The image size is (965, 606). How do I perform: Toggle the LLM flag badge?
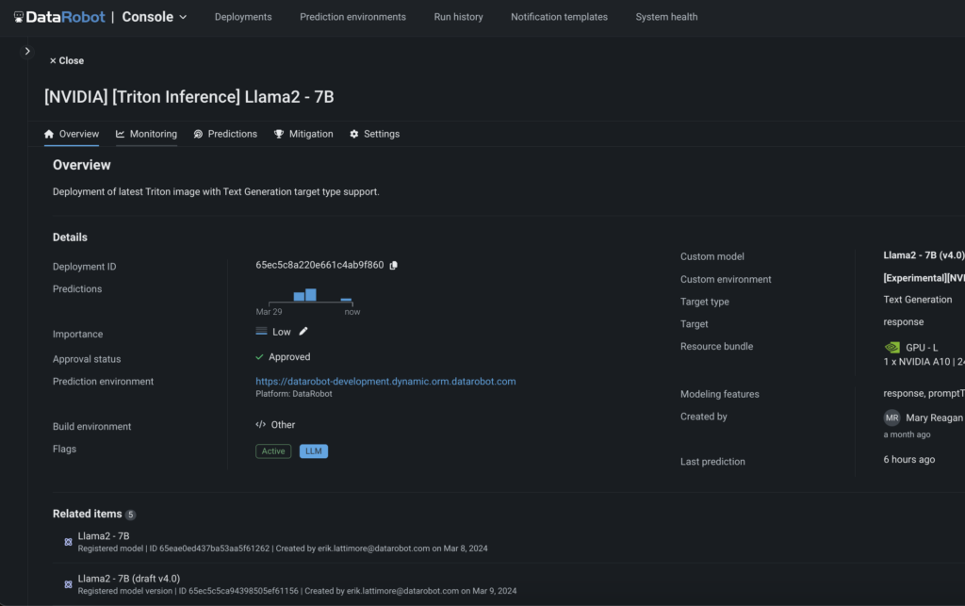click(313, 450)
